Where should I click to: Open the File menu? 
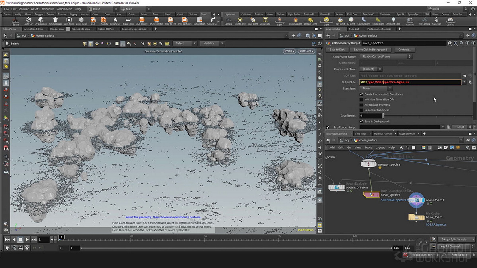[6, 9]
